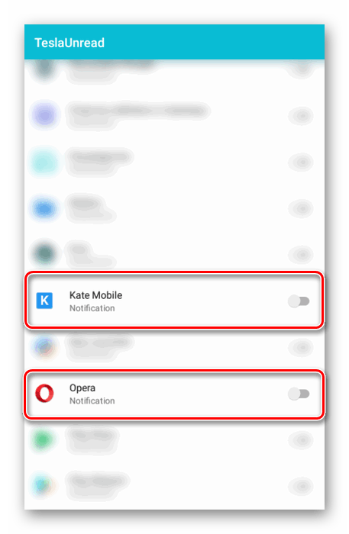Select the blurred dark gray-green app icon

[x=44, y=254]
